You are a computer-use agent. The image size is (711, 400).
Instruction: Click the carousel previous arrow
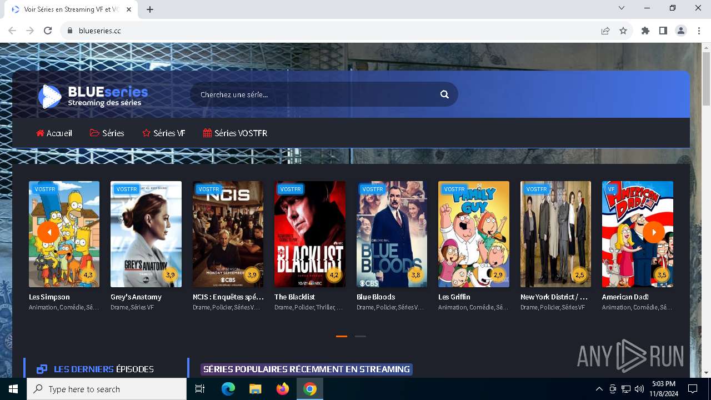[48, 232]
